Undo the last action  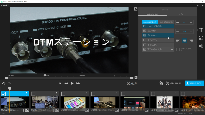coord(3,83)
